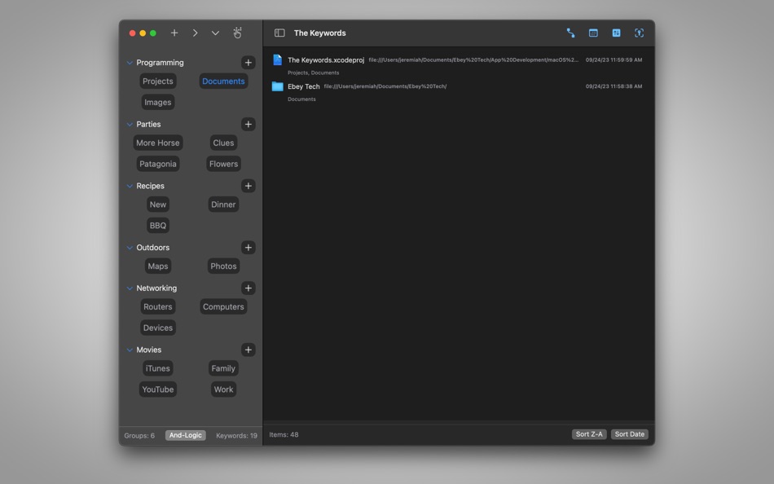
Task: Select the New recipes keyword
Action: pyautogui.click(x=158, y=205)
